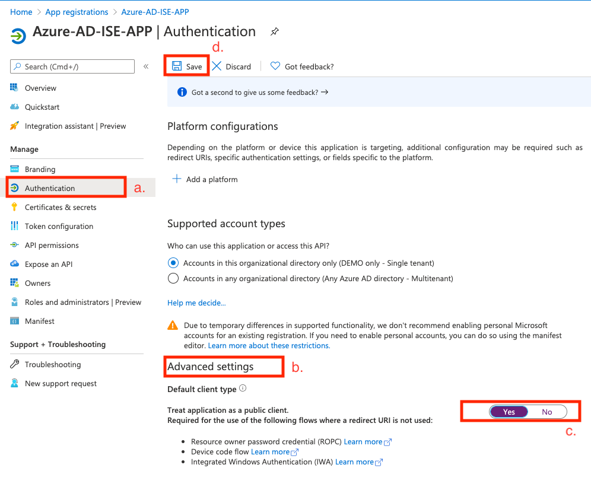Click Add a platform
This screenshot has height=487, width=591.
[x=204, y=179]
